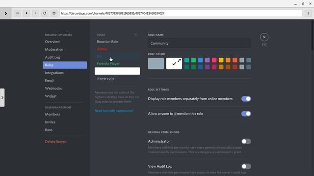This screenshot has width=314, height=176.
Task: Select the @everyone role
Action: pos(117,78)
